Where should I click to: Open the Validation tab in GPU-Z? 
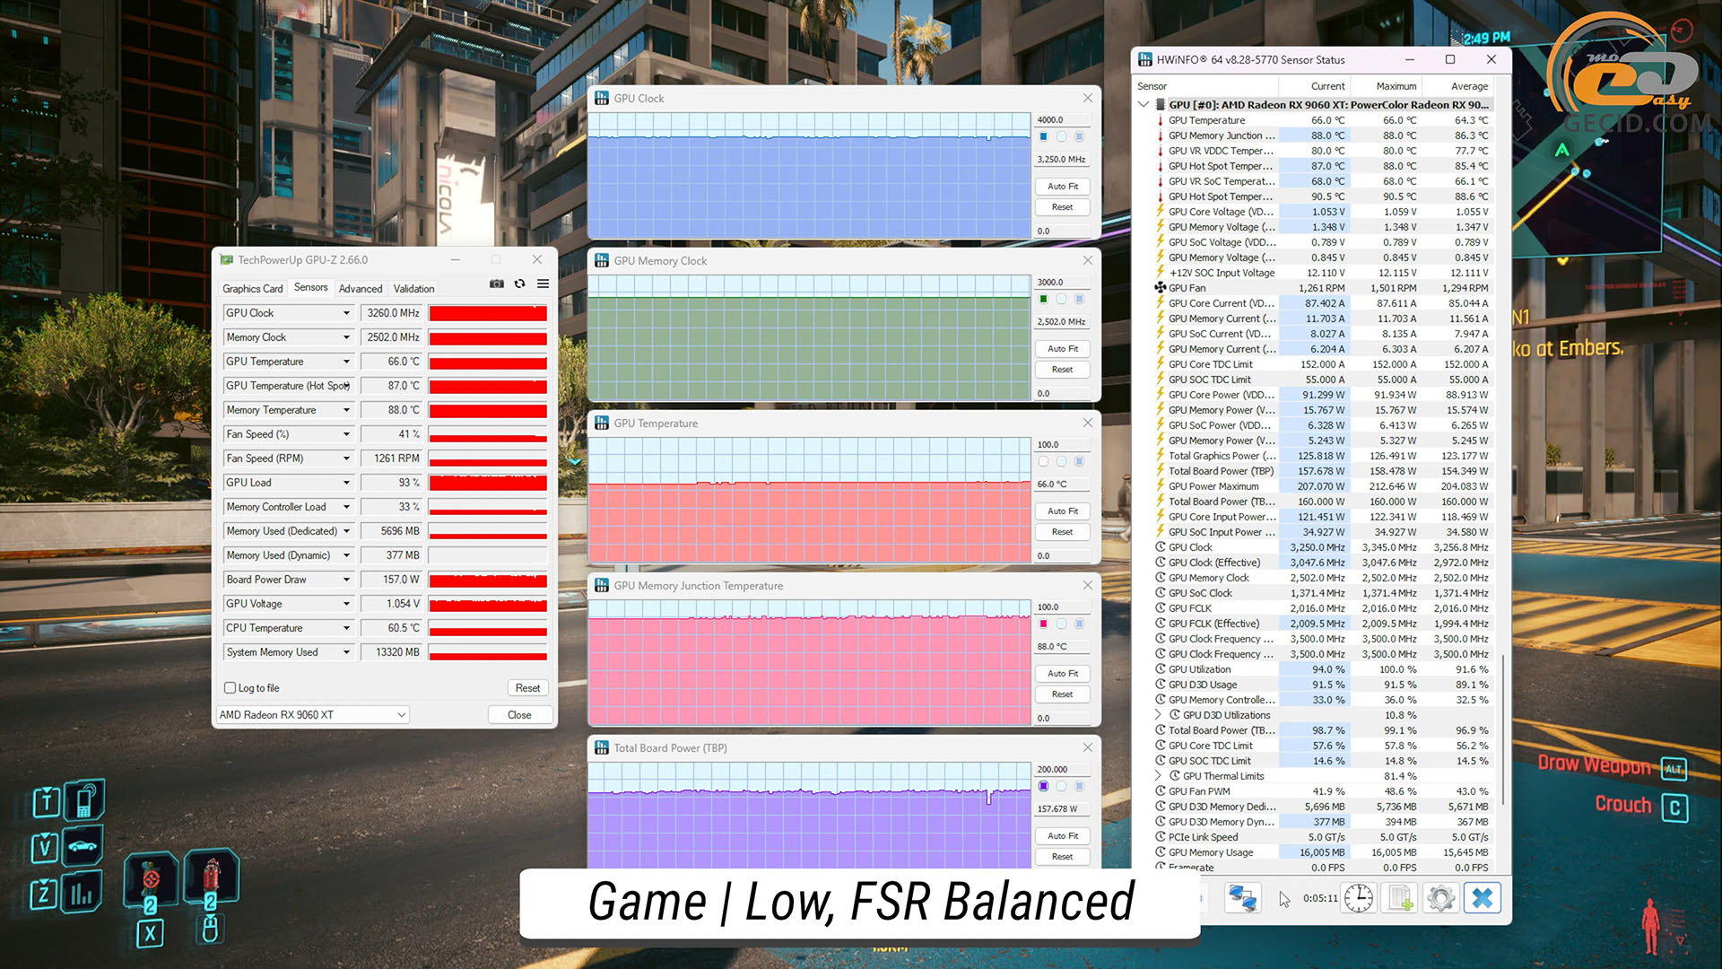click(x=413, y=289)
